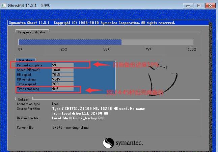Screen dimensions: 218x152
Task: Click the Symantec yin-yang logo
Action: click(x=108, y=143)
